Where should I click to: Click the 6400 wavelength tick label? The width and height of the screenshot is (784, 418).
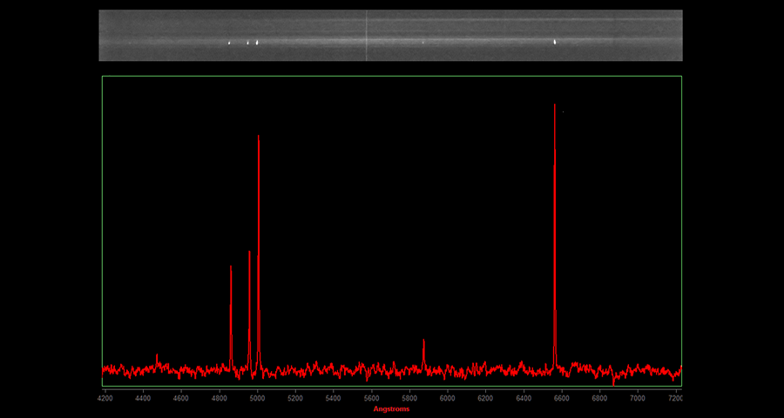[x=523, y=398]
